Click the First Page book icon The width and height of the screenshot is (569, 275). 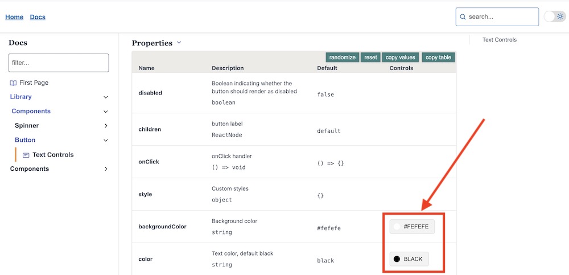pyautogui.click(x=13, y=83)
